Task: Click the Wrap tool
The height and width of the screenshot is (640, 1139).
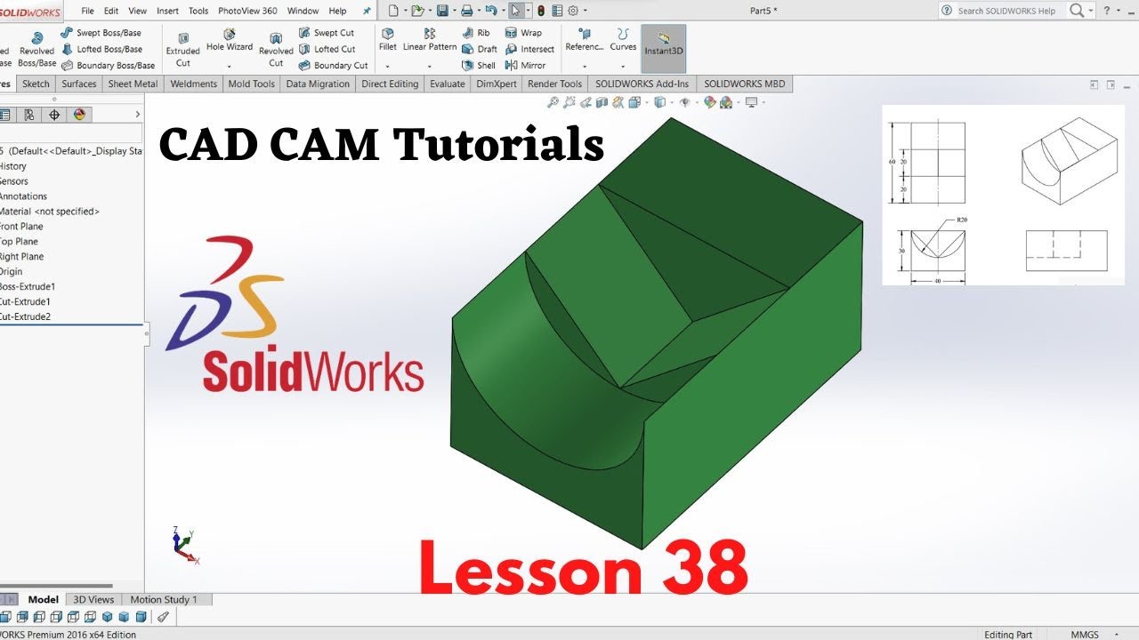Action: coord(523,33)
